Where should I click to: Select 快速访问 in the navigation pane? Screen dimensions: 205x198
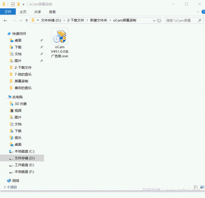19,34
